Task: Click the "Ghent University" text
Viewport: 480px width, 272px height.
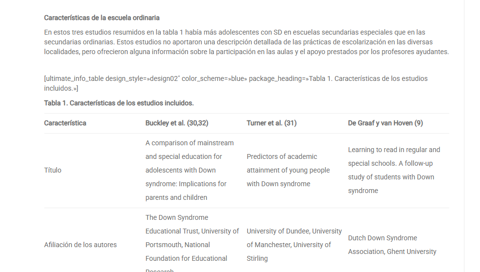Action: pos(411,252)
